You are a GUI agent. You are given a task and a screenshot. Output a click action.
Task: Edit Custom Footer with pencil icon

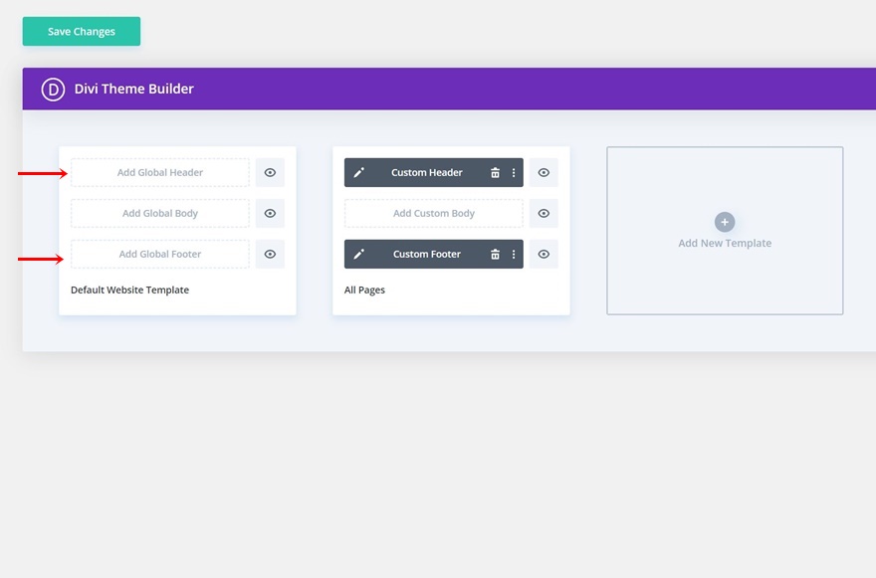pyautogui.click(x=358, y=254)
